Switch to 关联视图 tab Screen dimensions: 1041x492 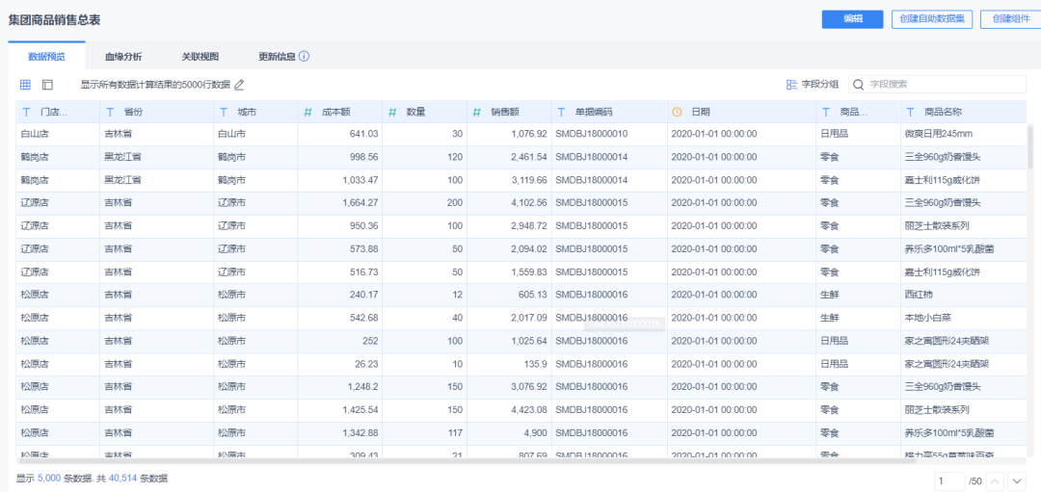[x=200, y=57]
